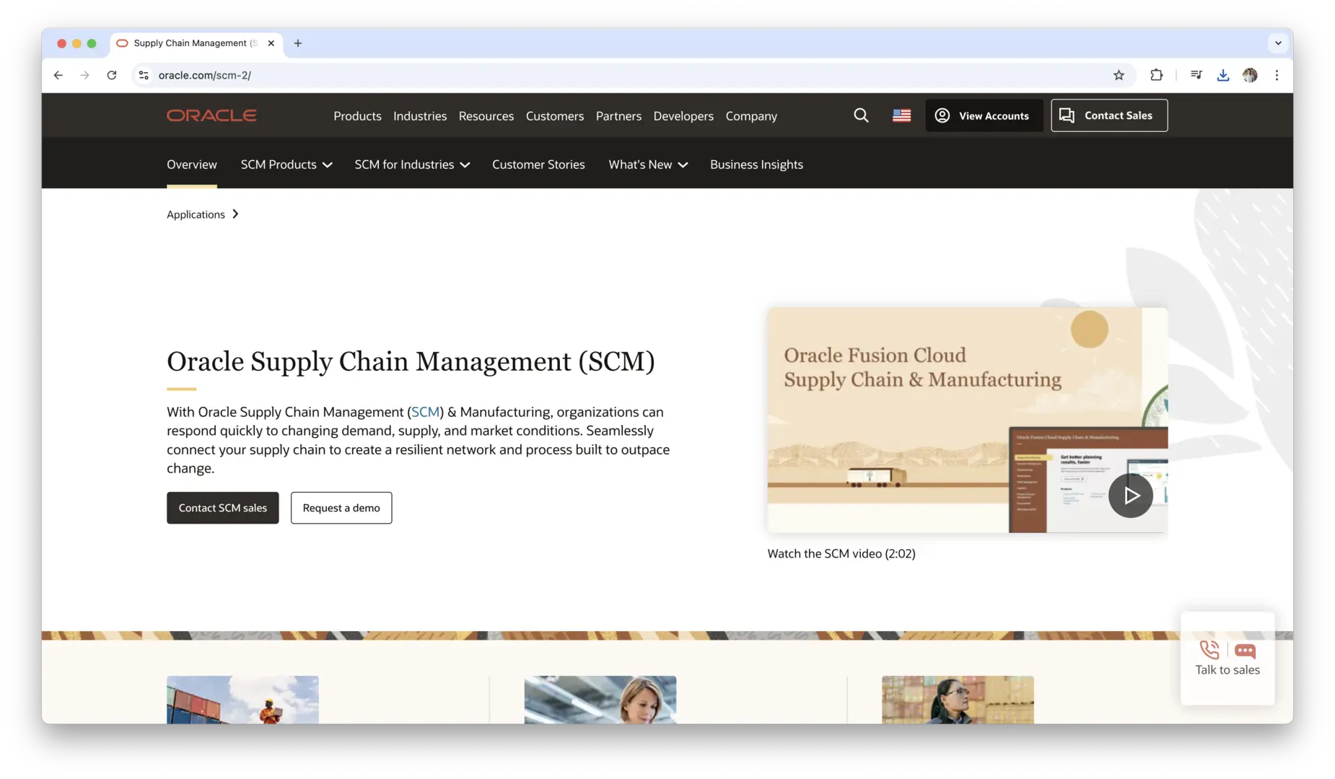Go to Customer Stories
The image size is (1335, 779).
pyautogui.click(x=538, y=164)
